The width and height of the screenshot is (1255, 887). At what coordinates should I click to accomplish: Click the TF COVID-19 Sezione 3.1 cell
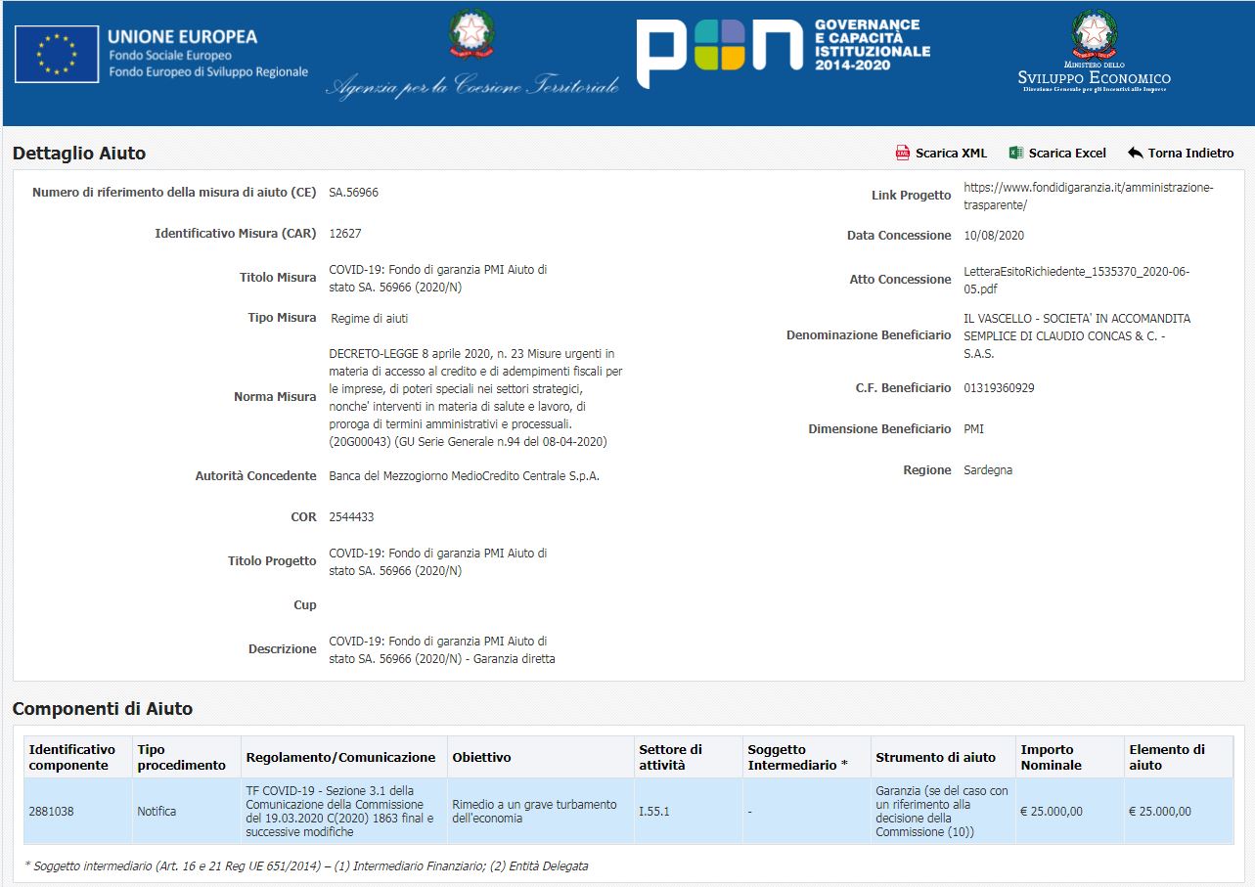tap(343, 811)
